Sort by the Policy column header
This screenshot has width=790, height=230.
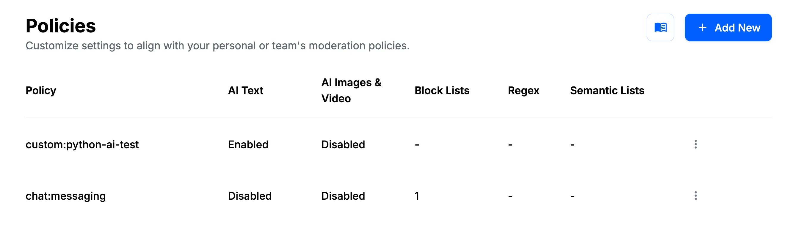pos(41,90)
